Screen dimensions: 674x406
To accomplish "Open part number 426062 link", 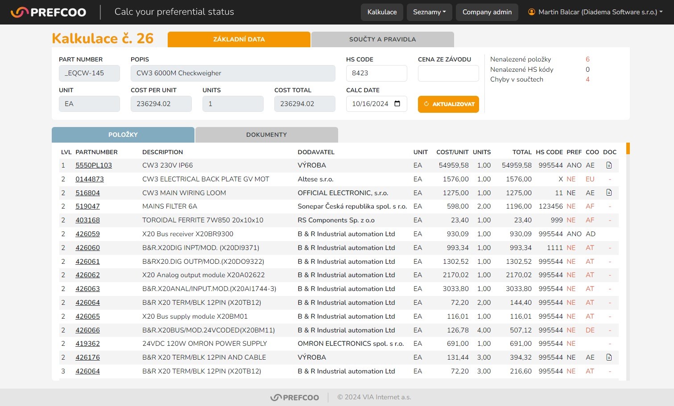I will [x=87, y=275].
